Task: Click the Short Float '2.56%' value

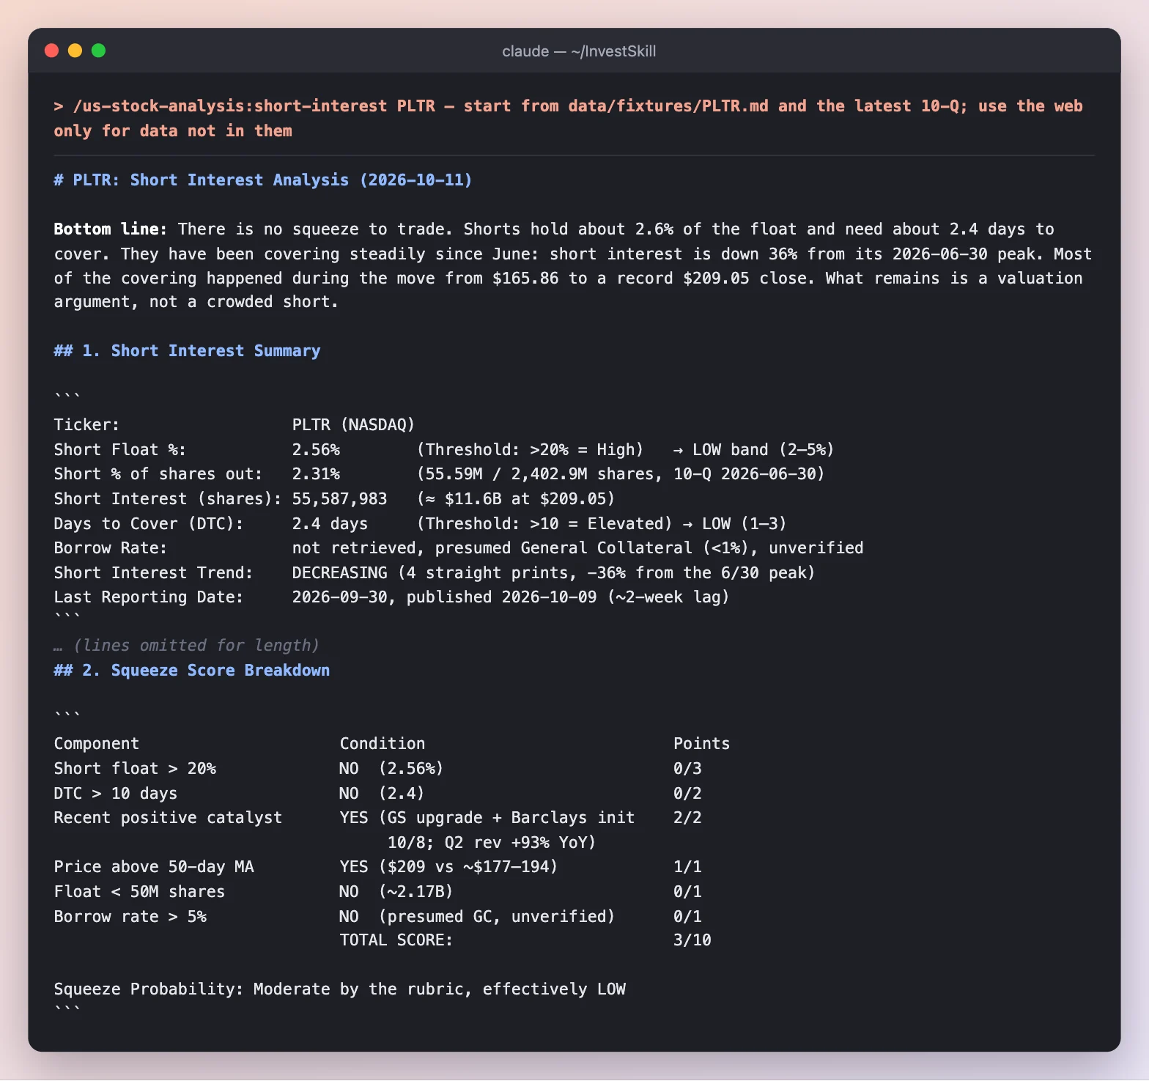Action: click(x=316, y=450)
